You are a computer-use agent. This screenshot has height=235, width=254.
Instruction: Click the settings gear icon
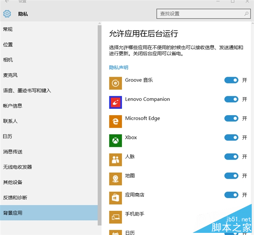[7, 14]
